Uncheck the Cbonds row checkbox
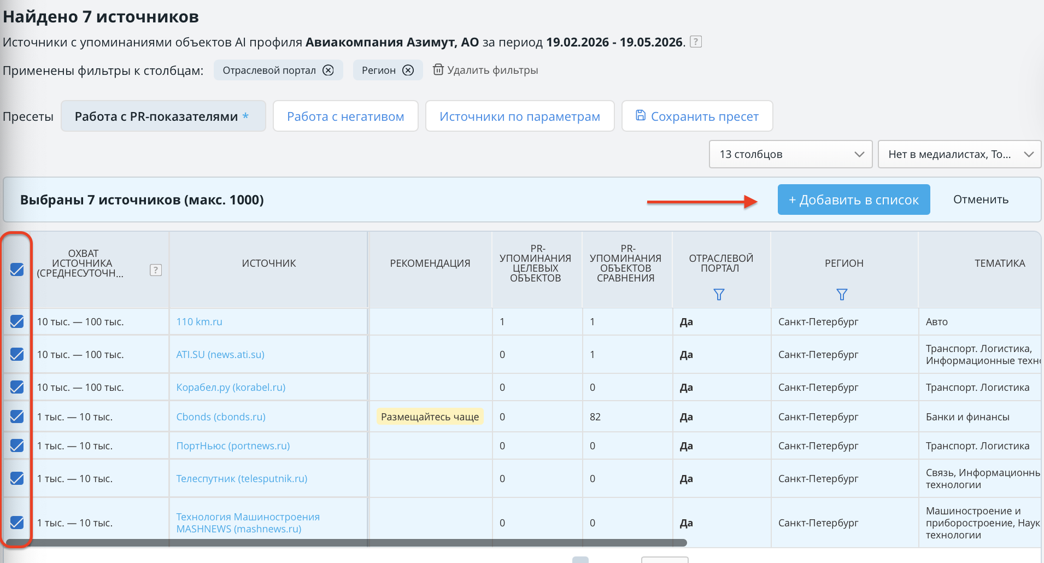Screen dimensions: 1044x563 pyautogui.click(x=17, y=417)
